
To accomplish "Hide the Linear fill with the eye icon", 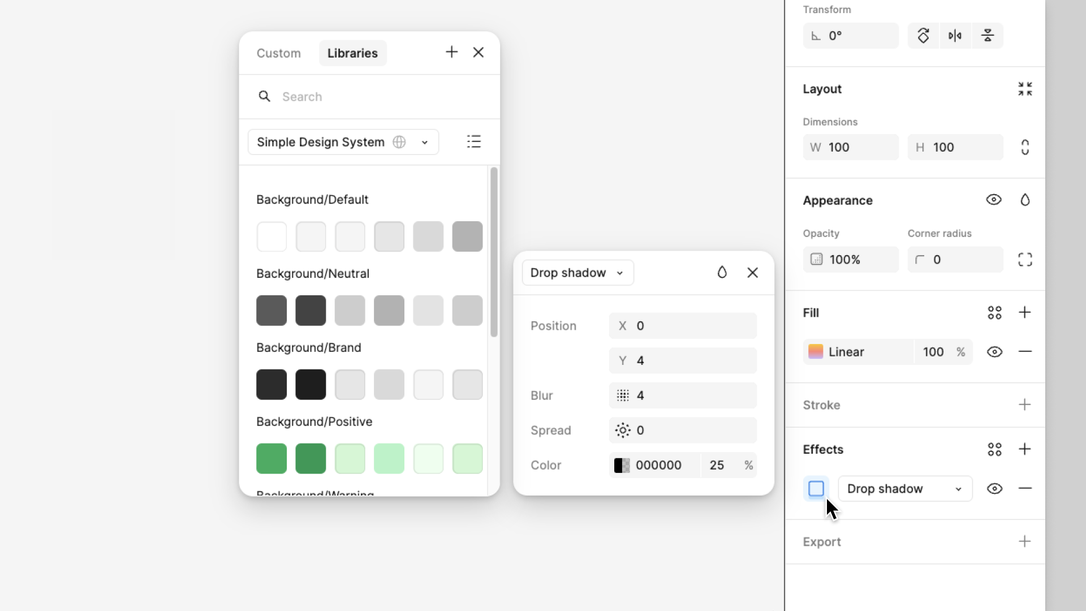I will [x=994, y=352].
